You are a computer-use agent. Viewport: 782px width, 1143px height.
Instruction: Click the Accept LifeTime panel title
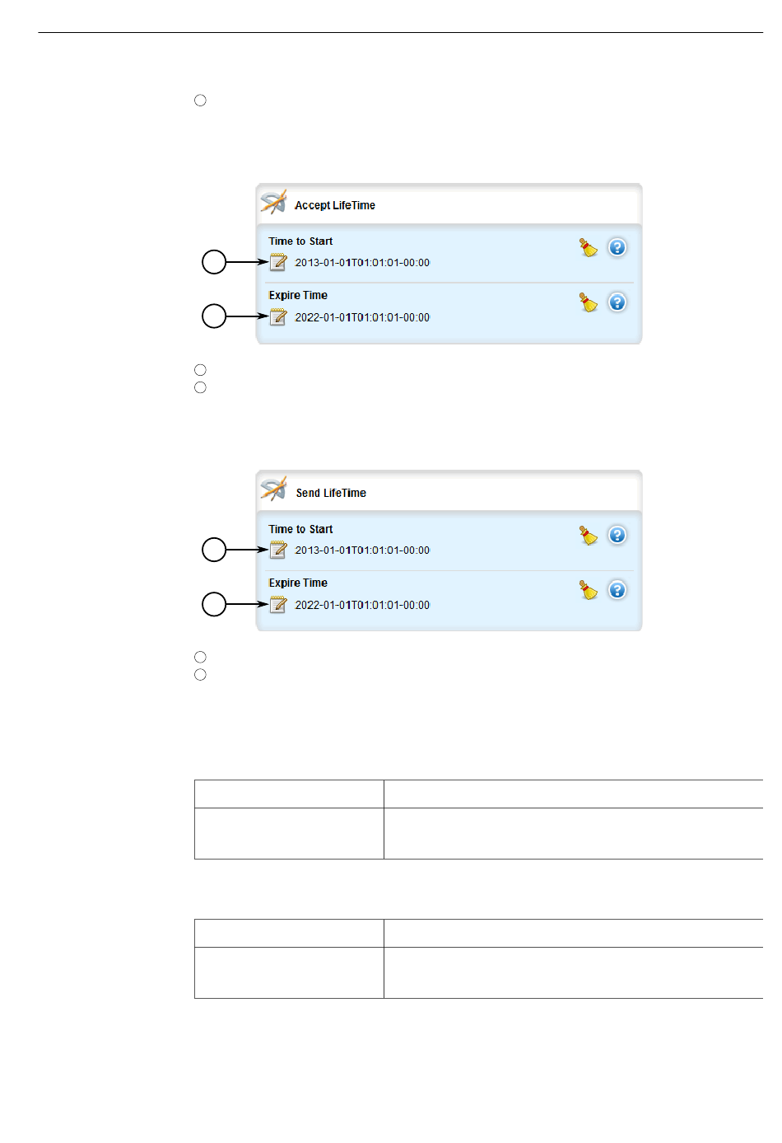click(x=335, y=205)
